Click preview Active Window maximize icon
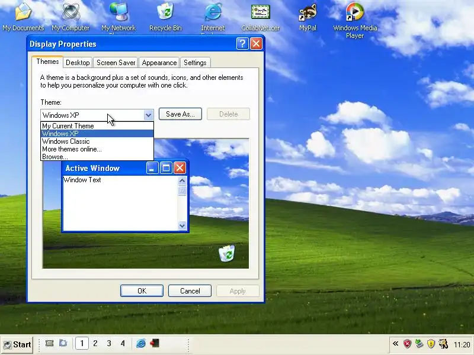The width and height of the screenshot is (474, 355). [x=166, y=168]
